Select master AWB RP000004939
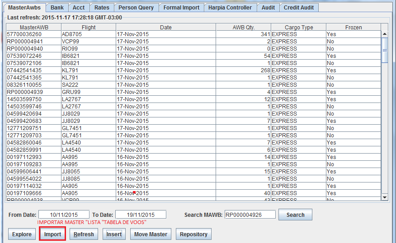 coord(33,92)
